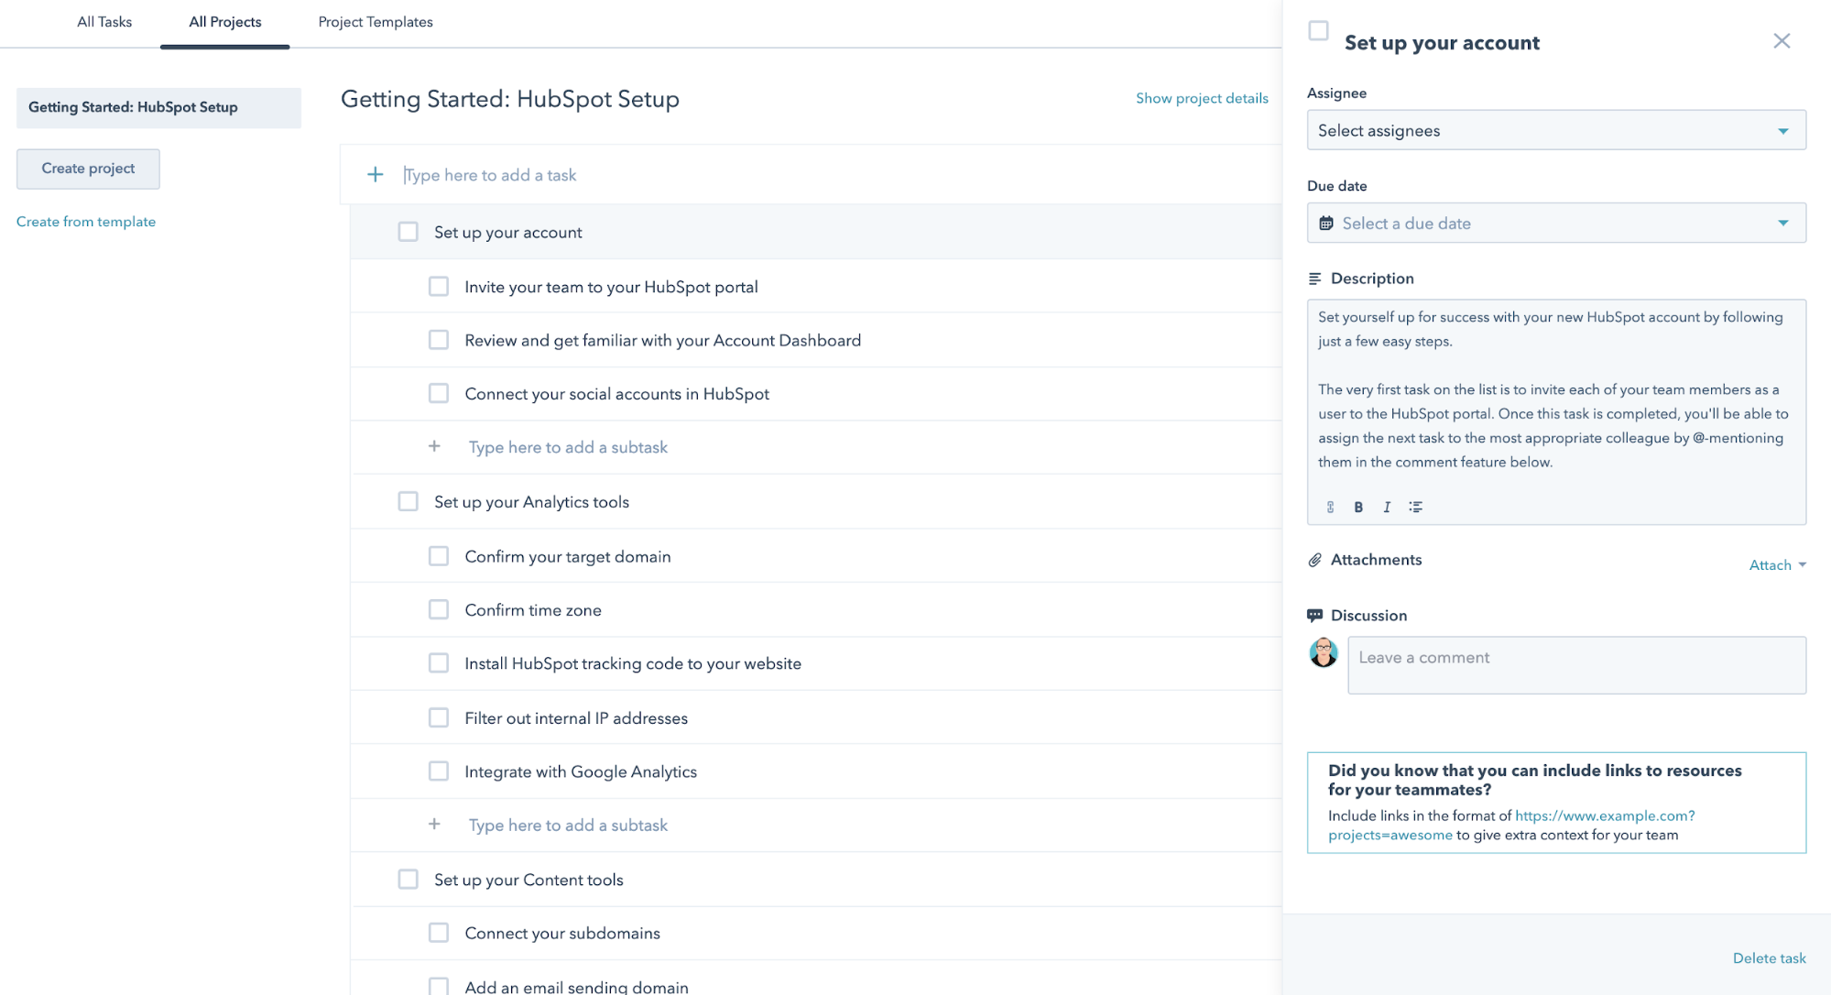Screen dimensions: 1831x995
Task: Mark panel task complete via header checkbox
Action: tap(1318, 31)
